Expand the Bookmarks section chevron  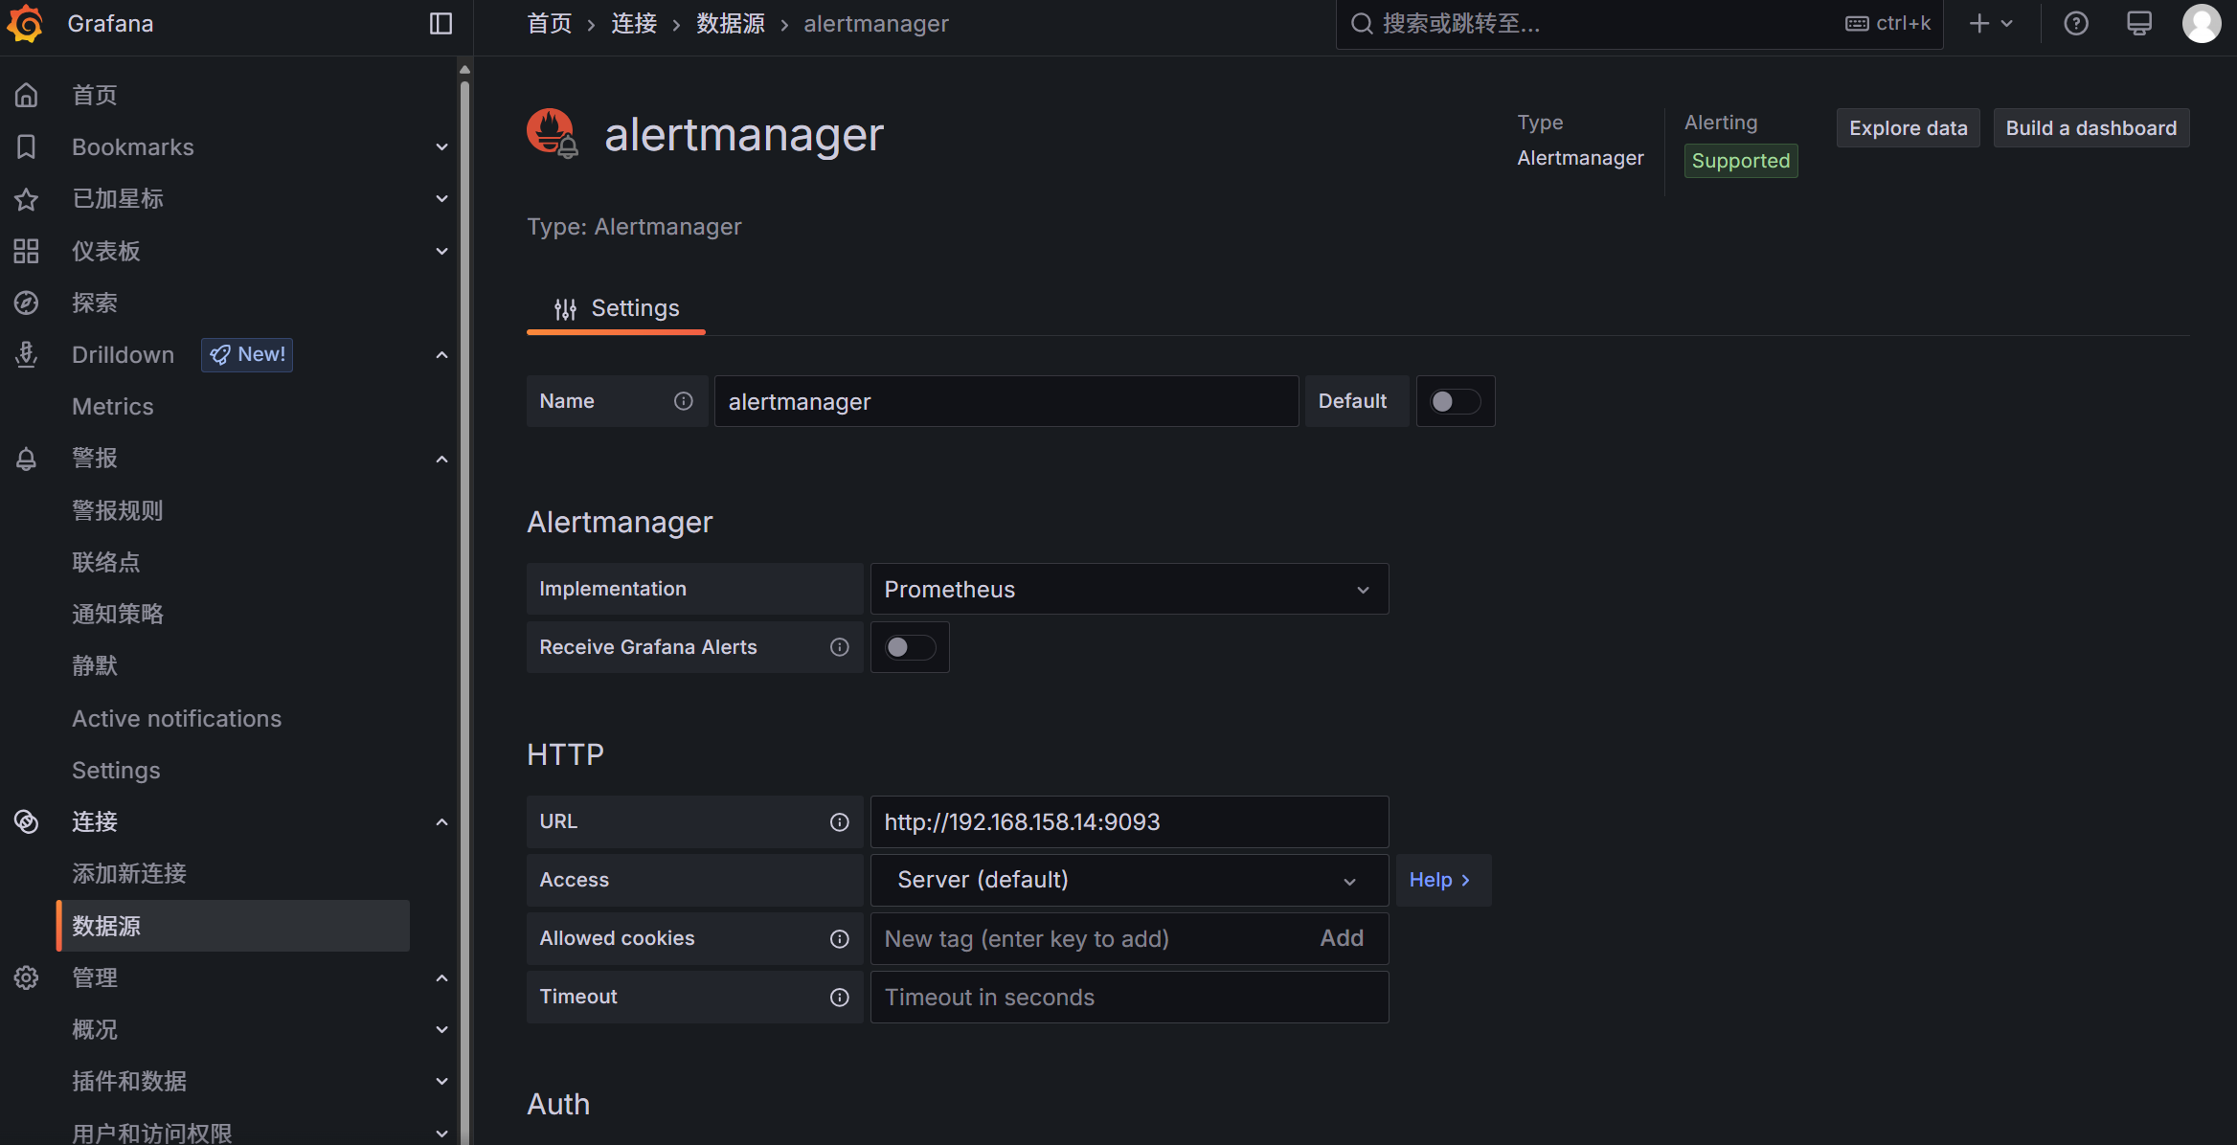coord(441,146)
